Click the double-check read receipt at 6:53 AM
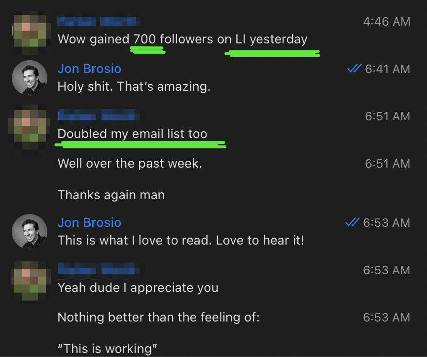Viewport: 427px width, 357px height. click(353, 222)
